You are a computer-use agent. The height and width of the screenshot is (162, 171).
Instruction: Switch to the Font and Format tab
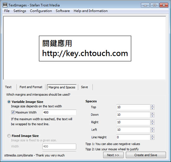coord(31,87)
